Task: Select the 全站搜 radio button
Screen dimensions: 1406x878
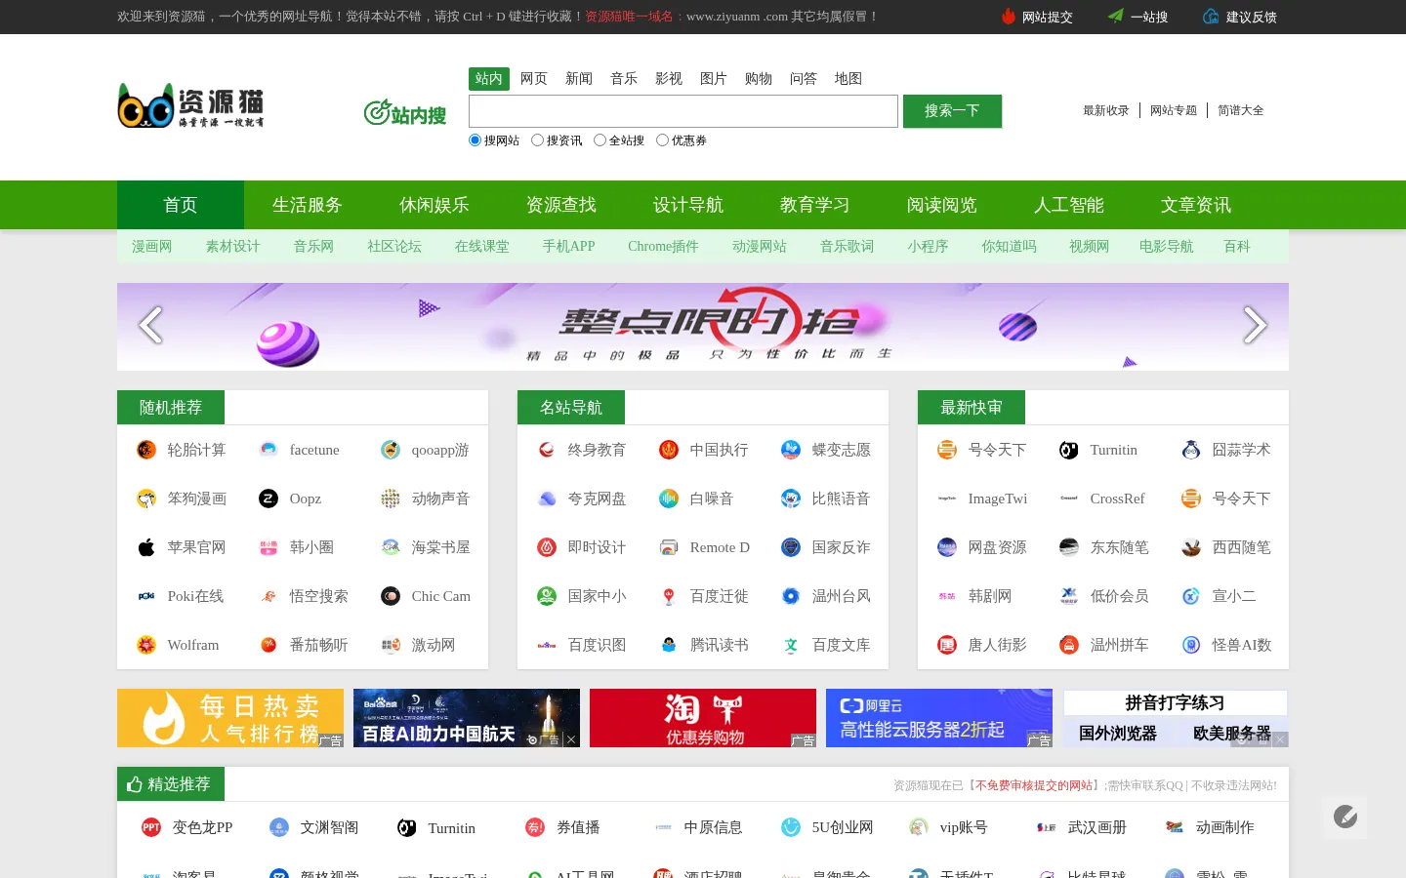Action: point(600,140)
